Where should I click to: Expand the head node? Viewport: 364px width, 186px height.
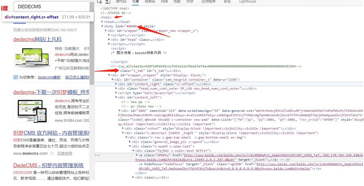click(x=102, y=22)
